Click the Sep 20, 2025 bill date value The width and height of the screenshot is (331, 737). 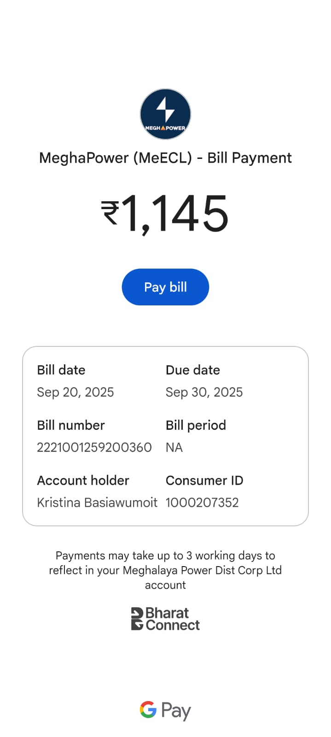(75, 392)
